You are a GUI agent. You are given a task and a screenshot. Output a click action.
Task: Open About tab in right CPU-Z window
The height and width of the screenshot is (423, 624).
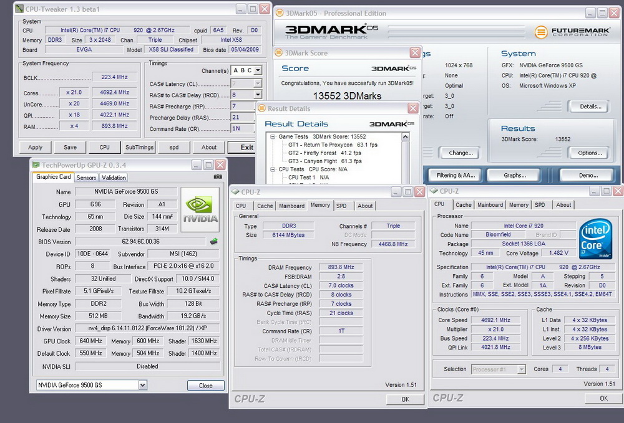(563, 205)
